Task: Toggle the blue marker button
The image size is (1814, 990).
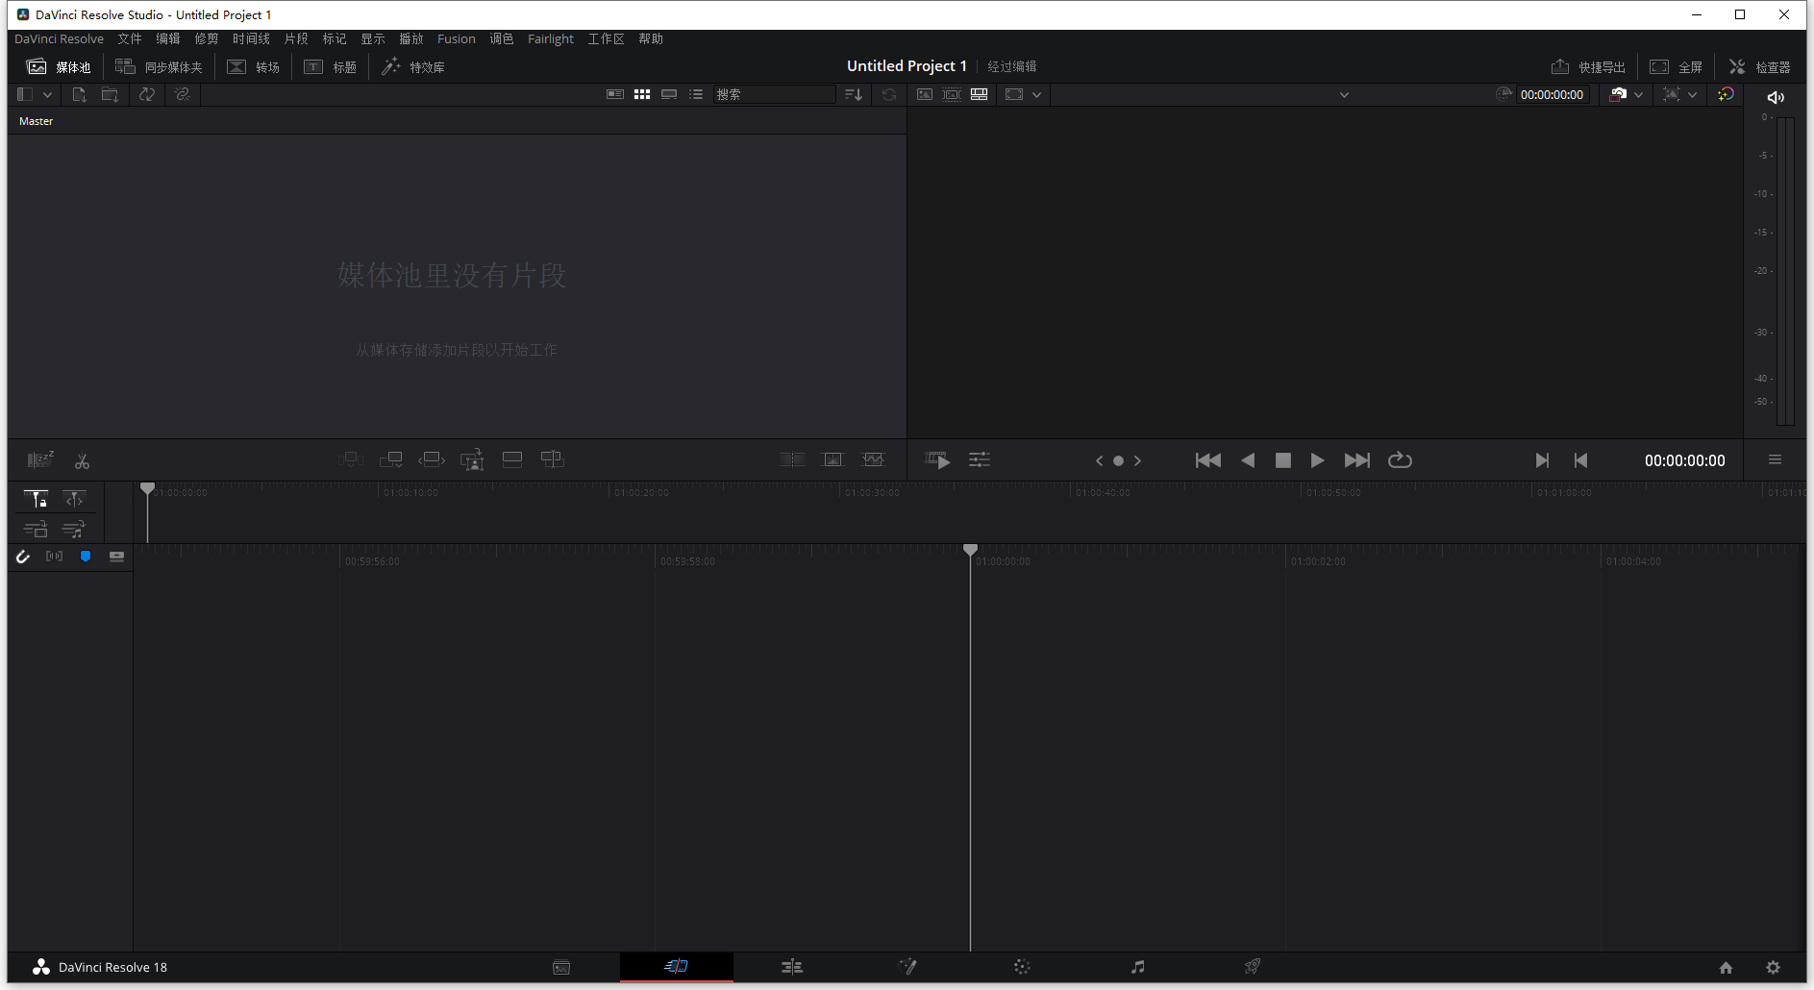Action: pyautogui.click(x=86, y=557)
